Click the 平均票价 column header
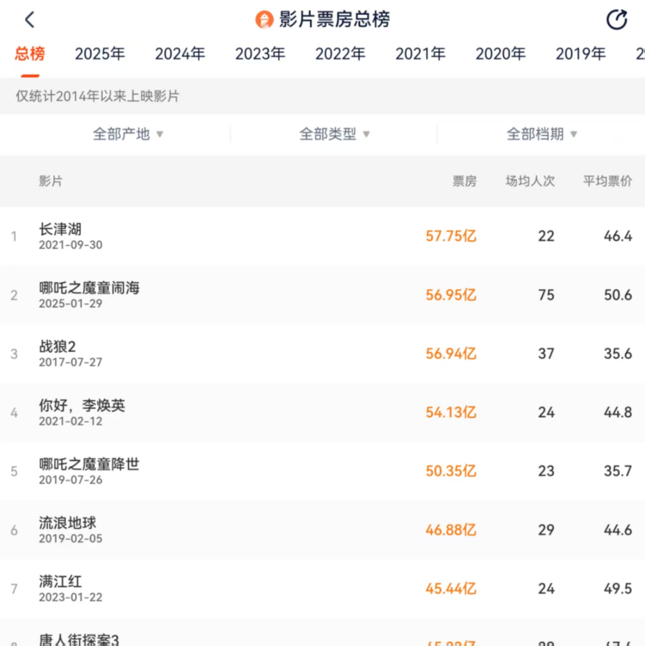 tap(607, 181)
